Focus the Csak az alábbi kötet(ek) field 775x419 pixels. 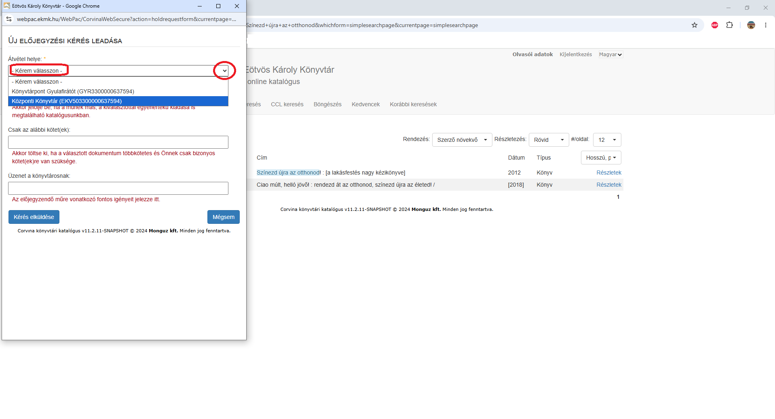[x=118, y=142]
